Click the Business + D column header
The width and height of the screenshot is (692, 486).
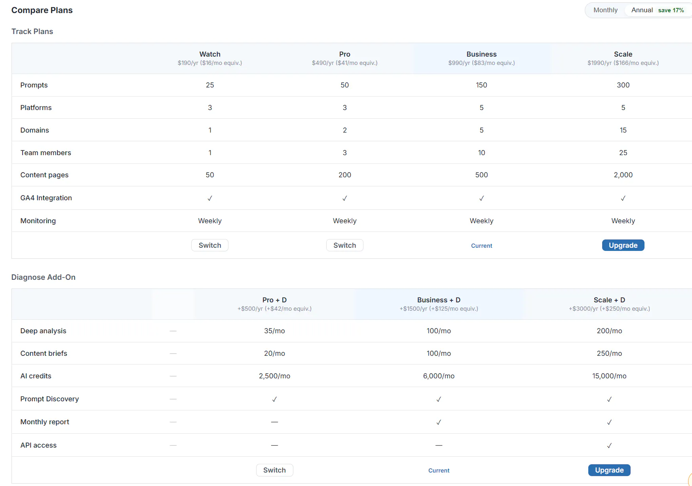[x=439, y=300]
